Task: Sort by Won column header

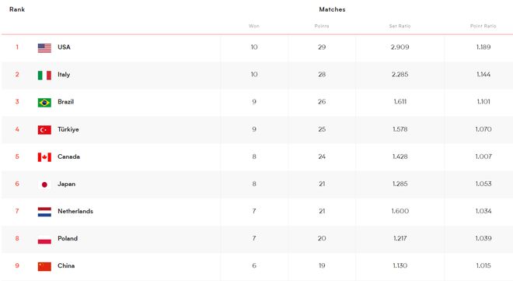Action: pos(254,26)
